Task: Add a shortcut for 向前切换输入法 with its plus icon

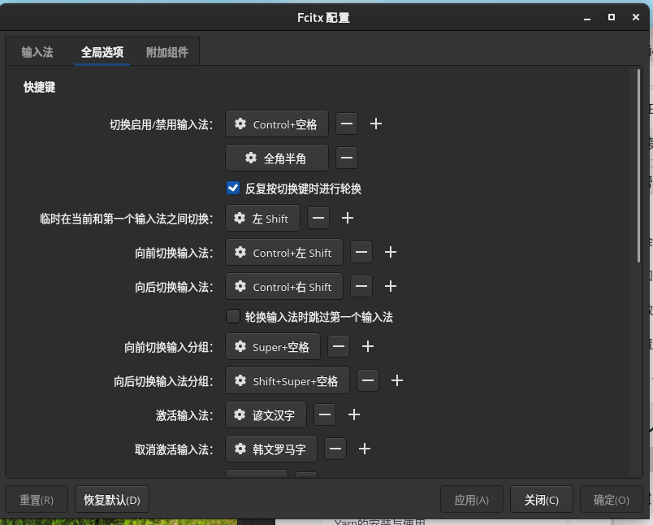Action: tap(390, 252)
